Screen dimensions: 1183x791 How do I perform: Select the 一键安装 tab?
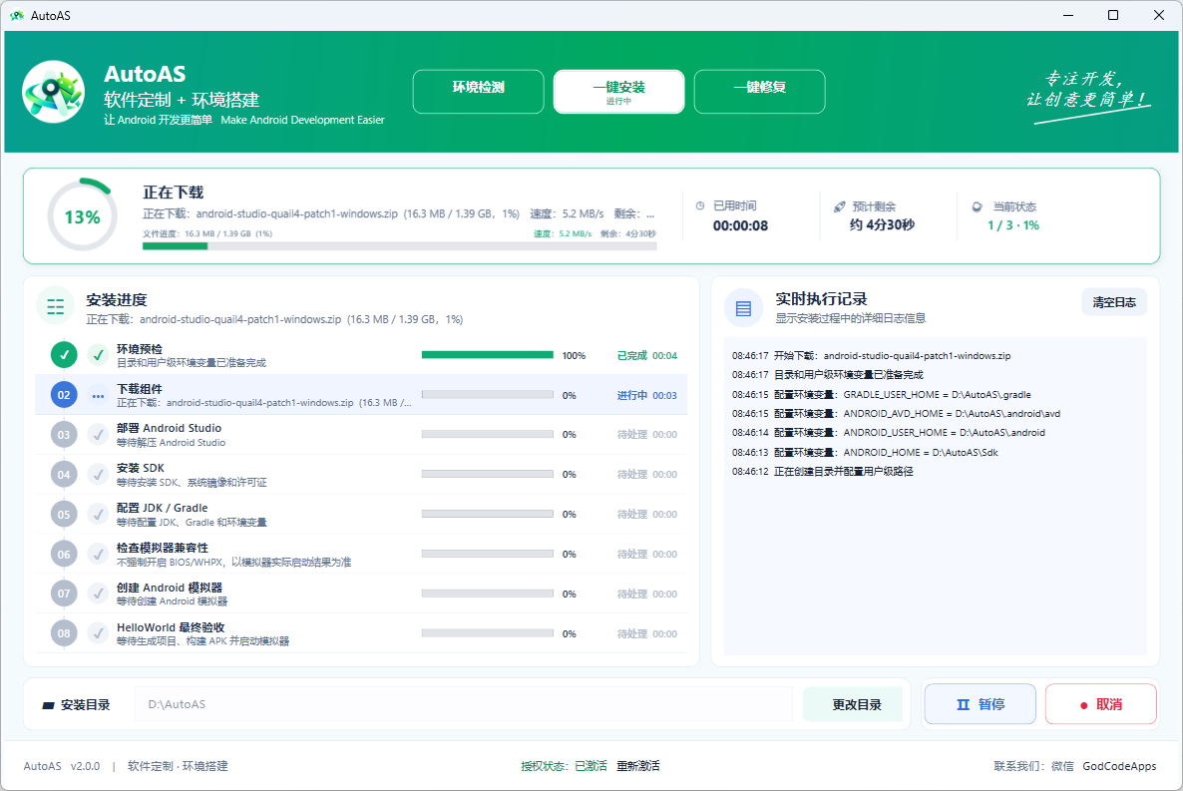tap(618, 92)
